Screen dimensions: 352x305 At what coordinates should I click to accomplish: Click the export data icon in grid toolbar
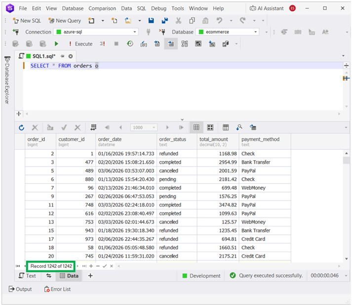point(253,128)
